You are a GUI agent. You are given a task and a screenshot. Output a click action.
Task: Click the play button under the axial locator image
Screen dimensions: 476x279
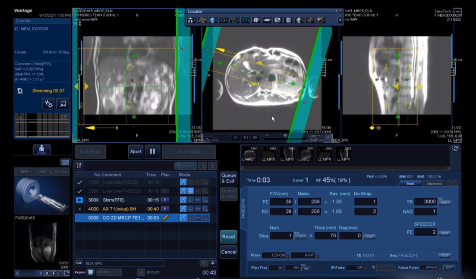tap(235, 137)
